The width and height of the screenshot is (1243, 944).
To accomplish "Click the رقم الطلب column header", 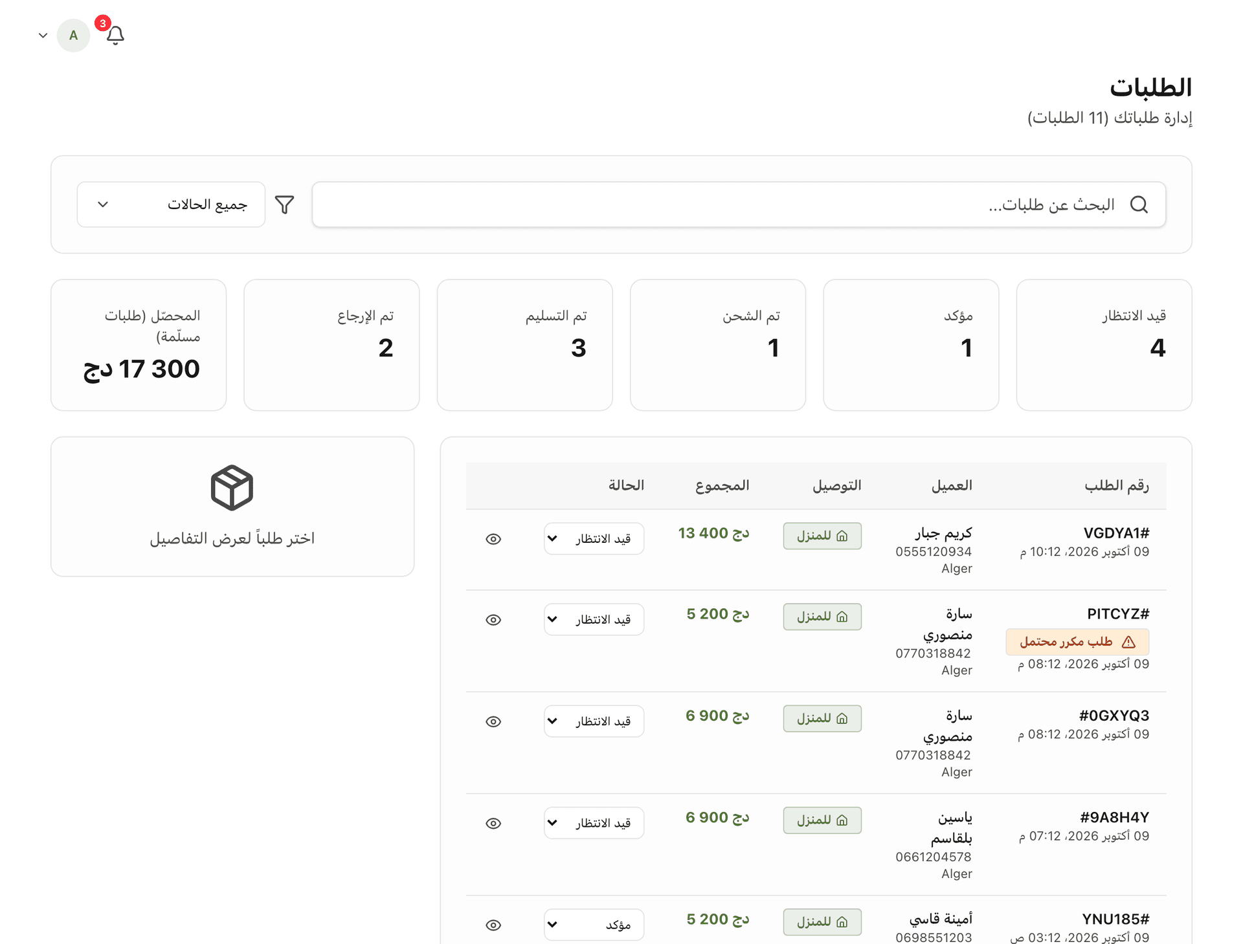I will pos(1117,485).
